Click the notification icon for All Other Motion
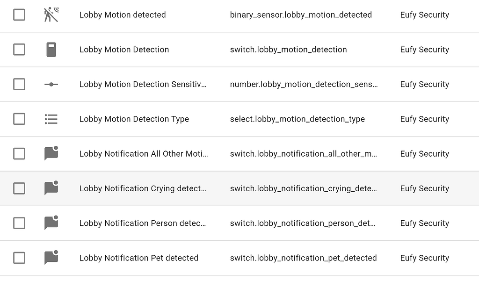Image resolution: width=479 pixels, height=281 pixels. point(51,153)
